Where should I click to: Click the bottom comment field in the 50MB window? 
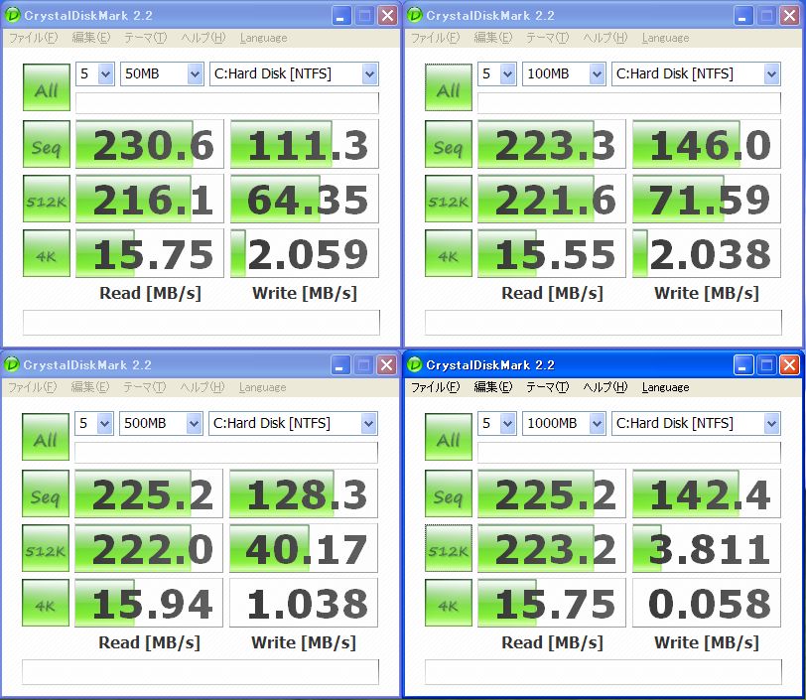(x=201, y=323)
